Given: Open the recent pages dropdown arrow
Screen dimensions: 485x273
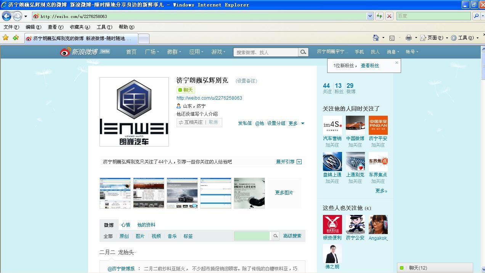Looking at the screenshot, I should point(26,16).
